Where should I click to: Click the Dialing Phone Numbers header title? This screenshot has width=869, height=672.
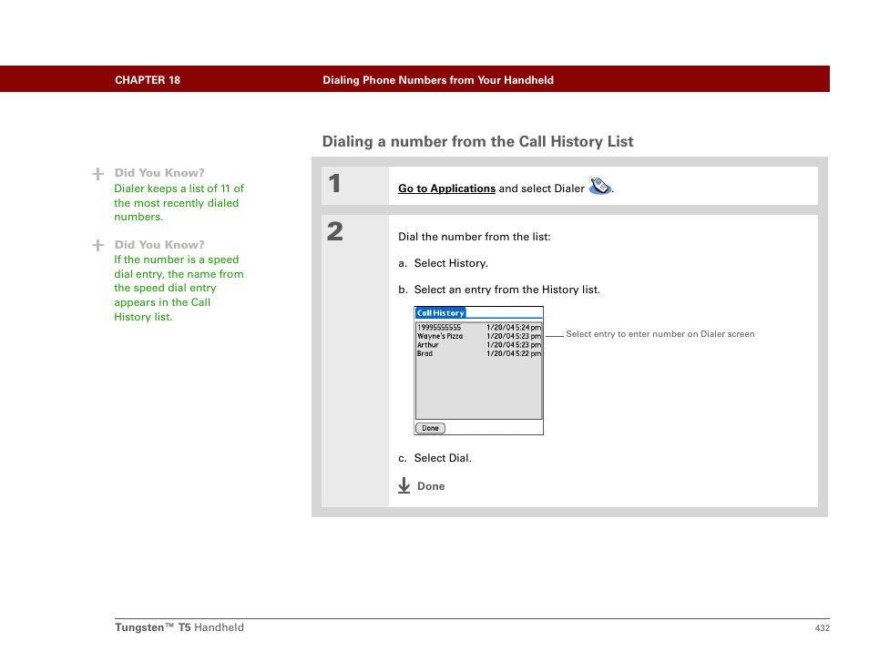pos(438,80)
